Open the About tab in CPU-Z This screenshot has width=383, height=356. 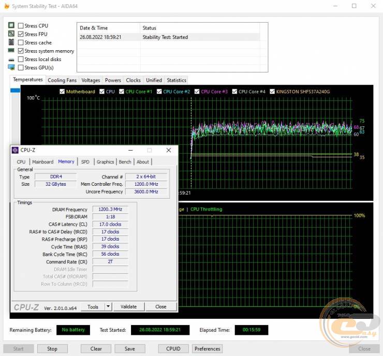point(143,162)
